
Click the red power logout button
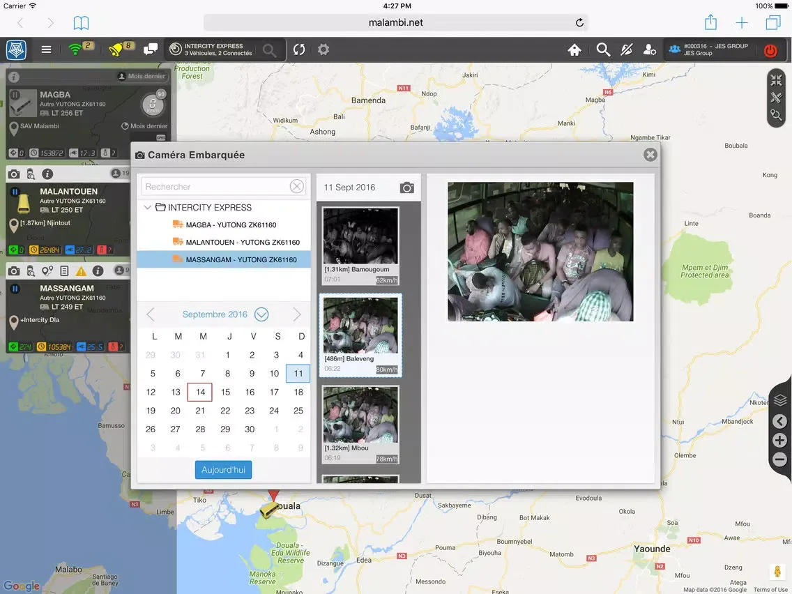click(x=770, y=50)
